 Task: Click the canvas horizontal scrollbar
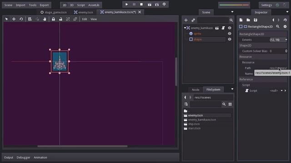pos(82,146)
